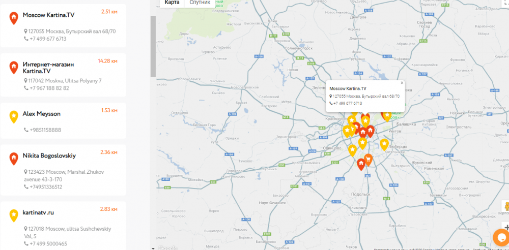Viewport: 509px width, 250px height.
Task: Click the yellow star pin beside kartinatv.ru listing
Action: (13, 215)
